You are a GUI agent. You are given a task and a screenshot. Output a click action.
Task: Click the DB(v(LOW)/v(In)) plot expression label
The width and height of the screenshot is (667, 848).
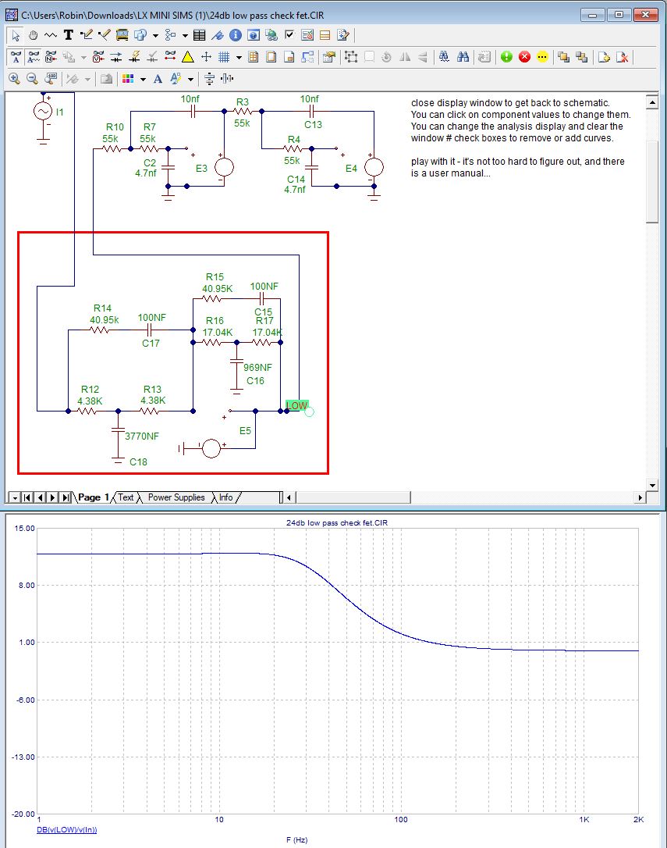tap(66, 829)
